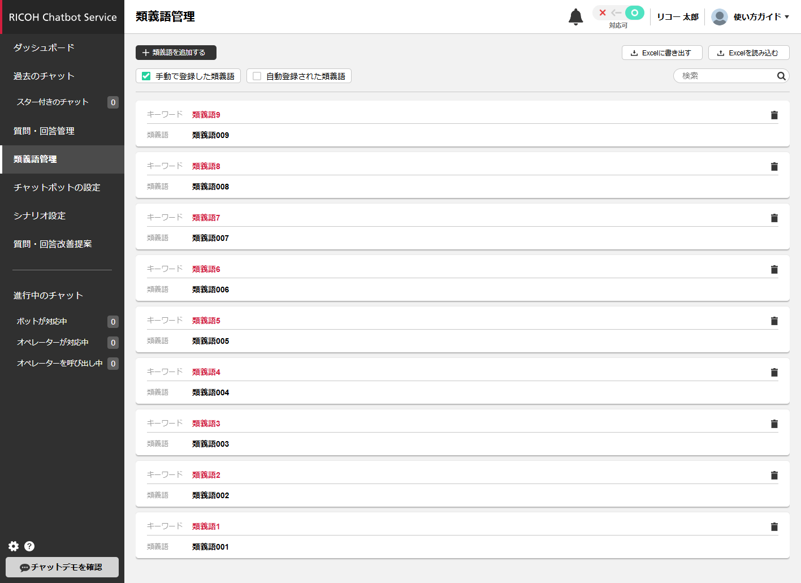Open settings gear in sidebar bottom
The width and height of the screenshot is (801, 583).
pyautogui.click(x=14, y=546)
